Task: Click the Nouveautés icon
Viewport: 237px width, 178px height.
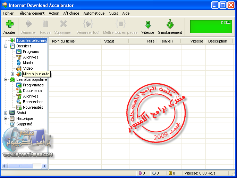Action: pyautogui.click(x=19, y=107)
